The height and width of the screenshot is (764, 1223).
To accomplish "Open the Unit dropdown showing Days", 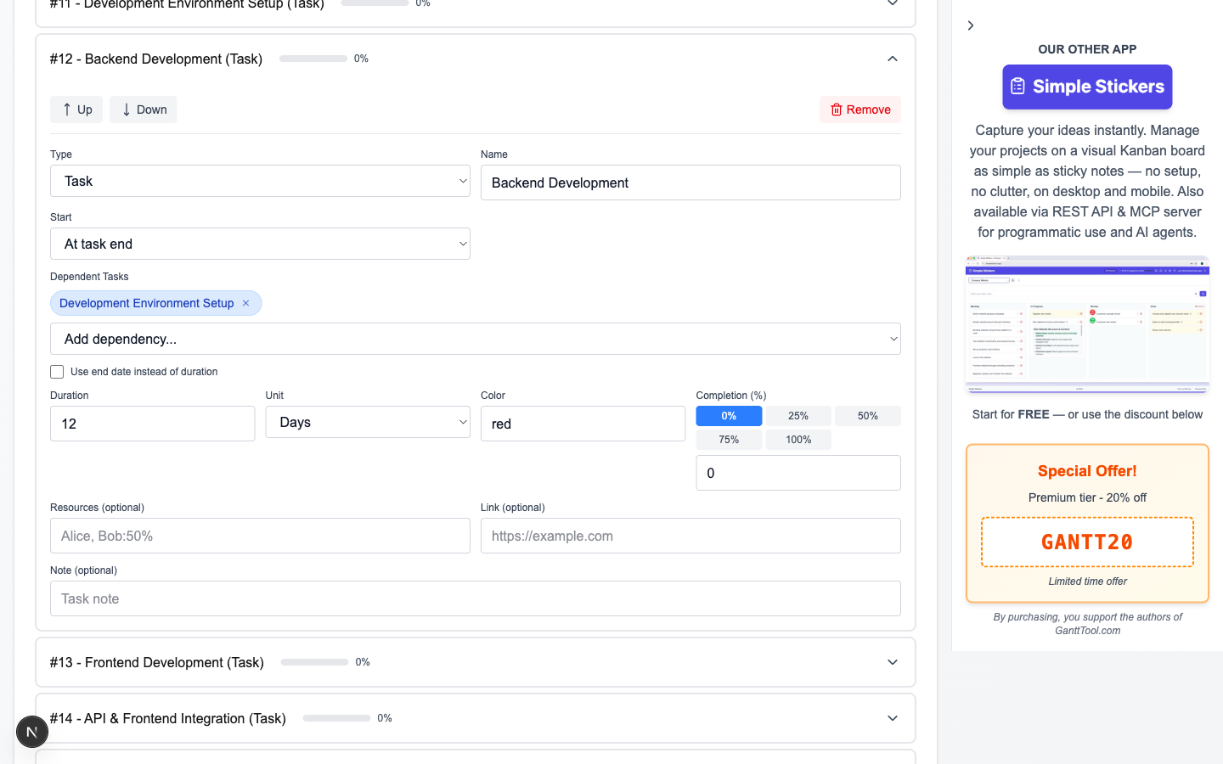I will (368, 422).
